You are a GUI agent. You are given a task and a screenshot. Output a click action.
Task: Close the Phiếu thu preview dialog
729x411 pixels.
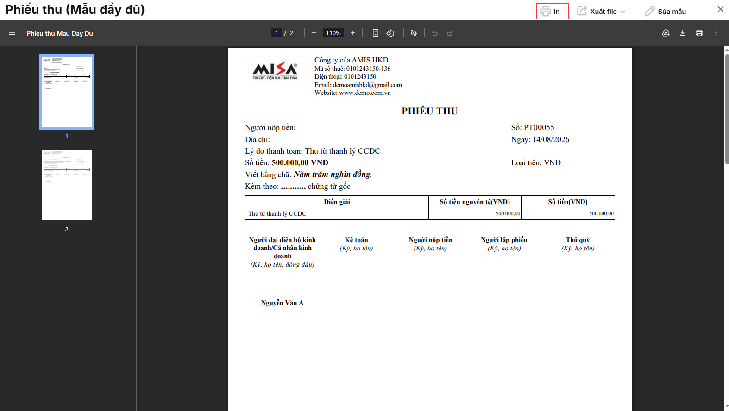pyautogui.click(x=720, y=9)
